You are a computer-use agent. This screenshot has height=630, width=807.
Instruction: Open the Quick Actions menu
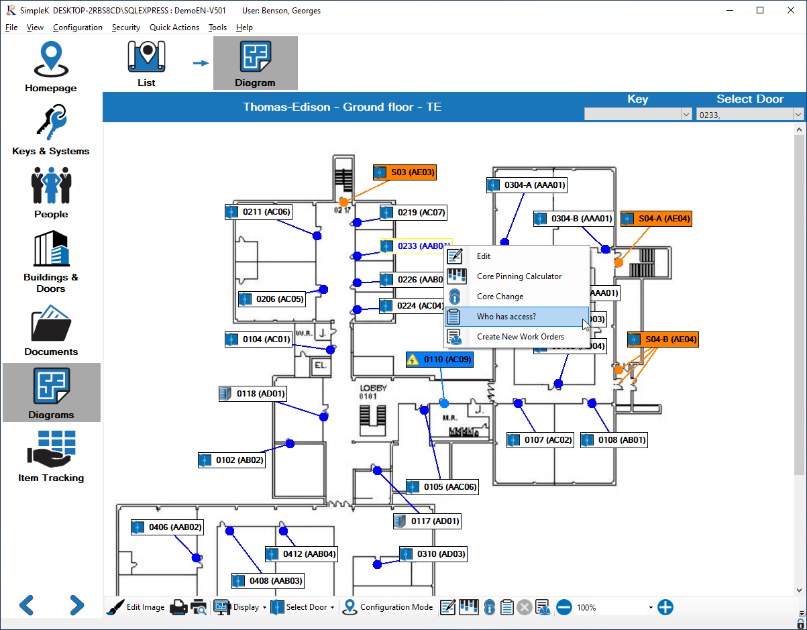pos(174,28)
